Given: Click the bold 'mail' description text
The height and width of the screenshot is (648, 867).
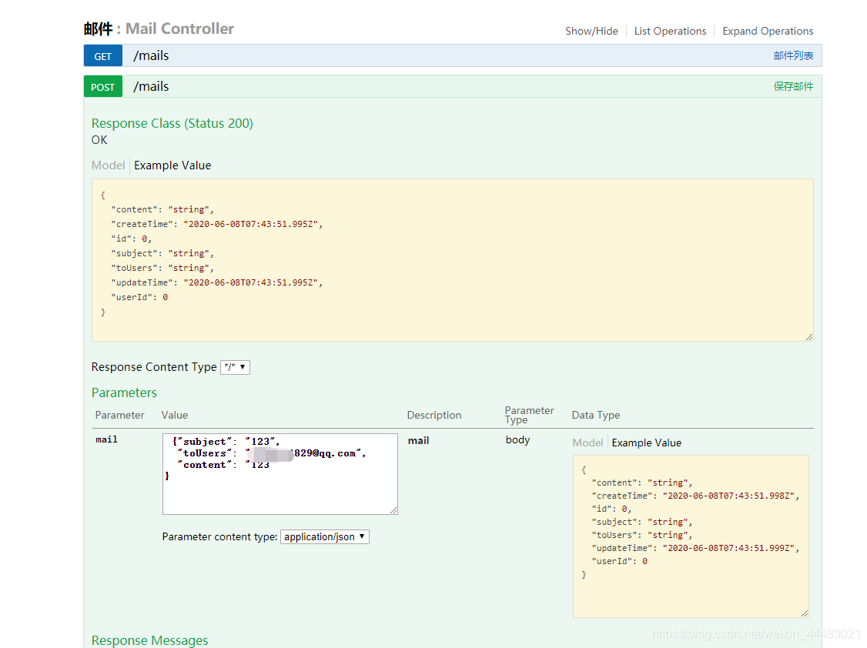Looking at the screenshot, I should click(419, 441).
